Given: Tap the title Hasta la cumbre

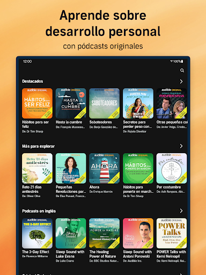Looking at the screenshot, I should [x=69, y=122].
